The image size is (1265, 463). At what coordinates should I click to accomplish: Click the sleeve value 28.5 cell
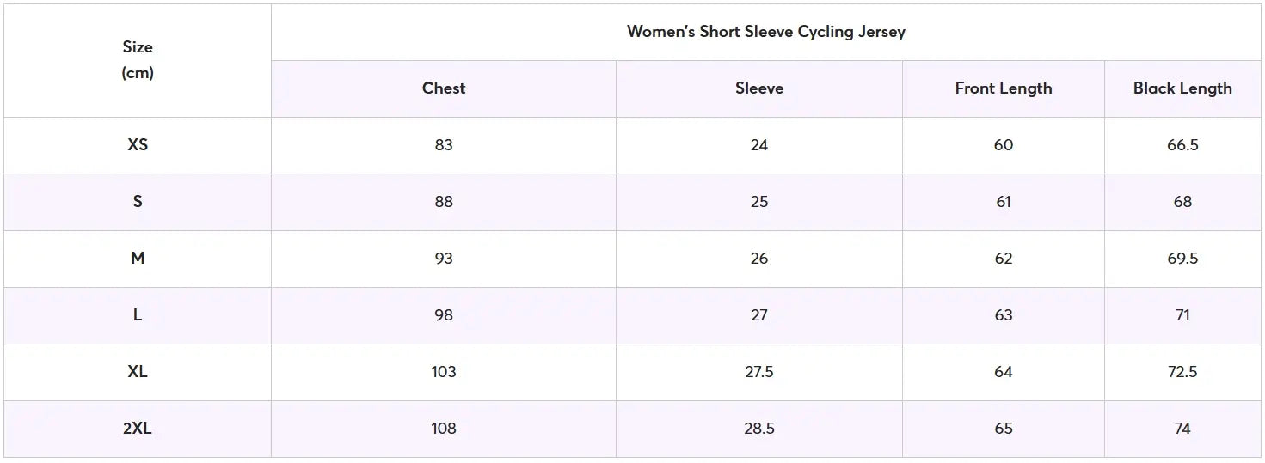point(759,429)
